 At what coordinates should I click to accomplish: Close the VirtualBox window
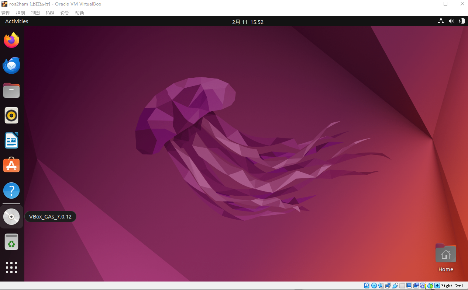pyautogui.click(x=462, y=4)
